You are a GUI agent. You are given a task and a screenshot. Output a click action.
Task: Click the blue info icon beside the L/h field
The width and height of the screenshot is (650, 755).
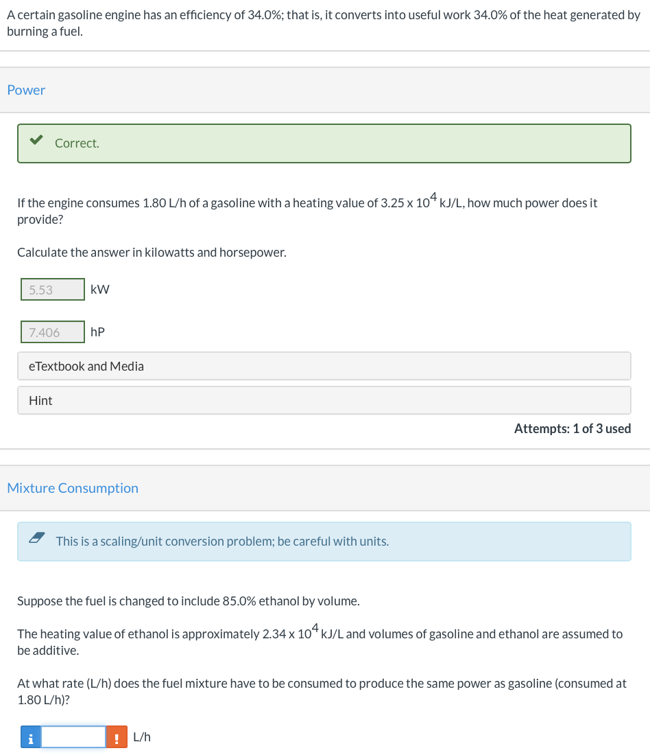30,736
